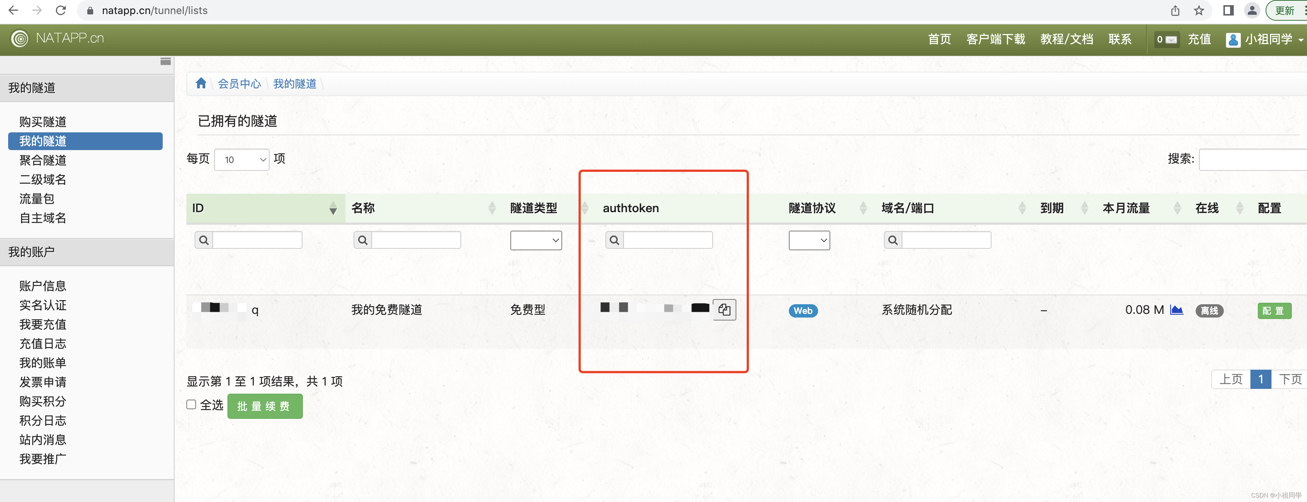
Task: Open the browser profile avatar
Action: [1252, 11]
